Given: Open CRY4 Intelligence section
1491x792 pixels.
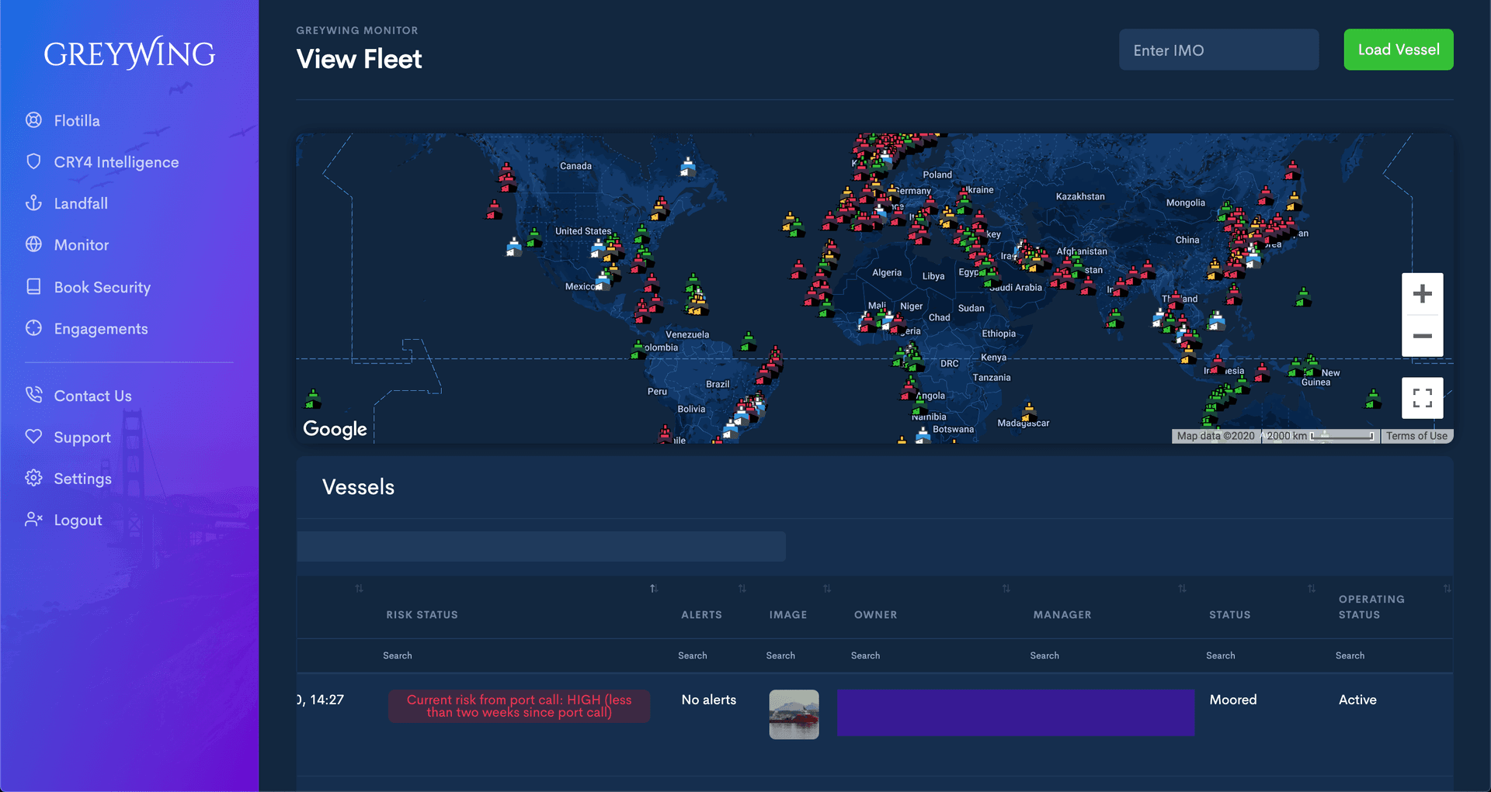Looking at the screenshot, I should pyautogui.click(x=116, y=162).
